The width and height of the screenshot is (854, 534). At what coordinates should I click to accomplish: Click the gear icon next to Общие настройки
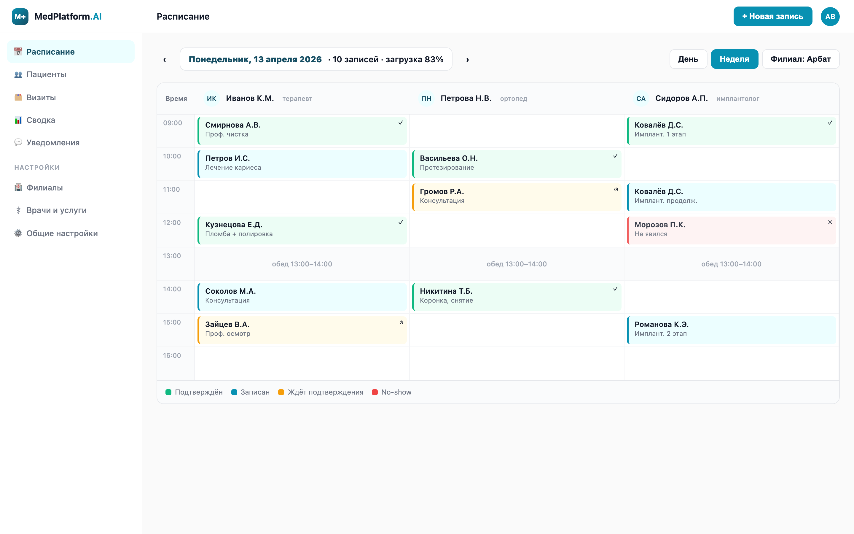coord(18,233)
